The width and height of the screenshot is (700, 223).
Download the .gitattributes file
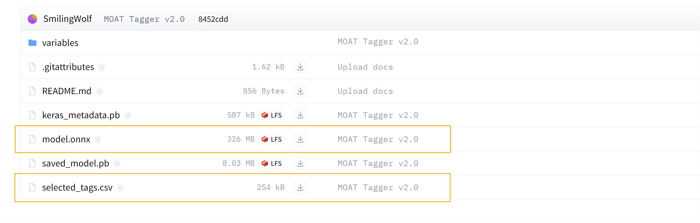pos(300,67)
